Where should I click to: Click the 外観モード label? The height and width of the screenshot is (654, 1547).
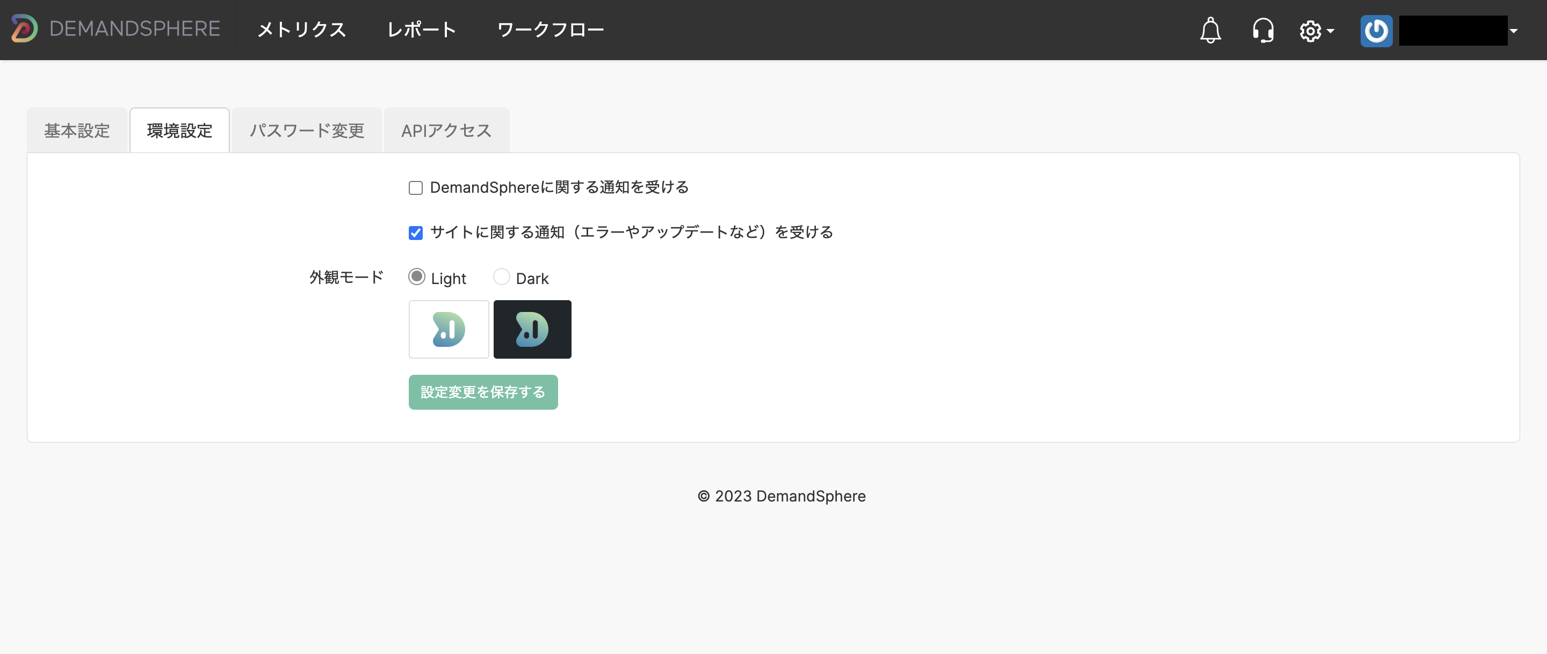(x=346, y=277)
